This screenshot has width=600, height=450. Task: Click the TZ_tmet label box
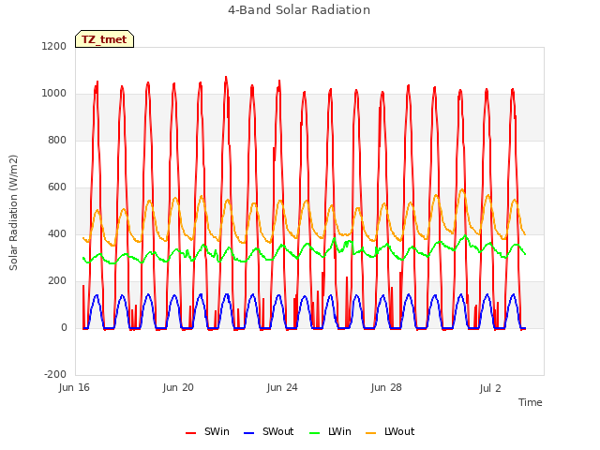click(x=104, y=39)
